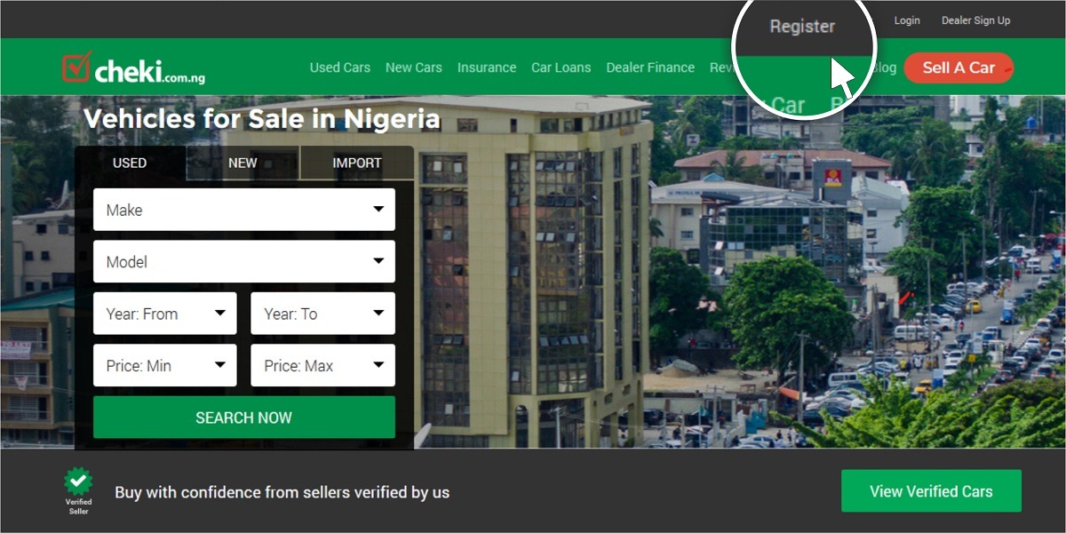The width and height of the screenshot is (1066, 533).
Task: Switch to the USED tab
Action: [130, 163]
